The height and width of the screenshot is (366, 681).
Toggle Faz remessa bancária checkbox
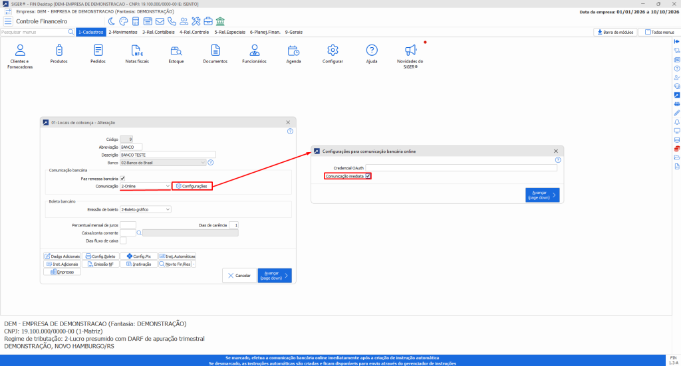coord(122,178)
